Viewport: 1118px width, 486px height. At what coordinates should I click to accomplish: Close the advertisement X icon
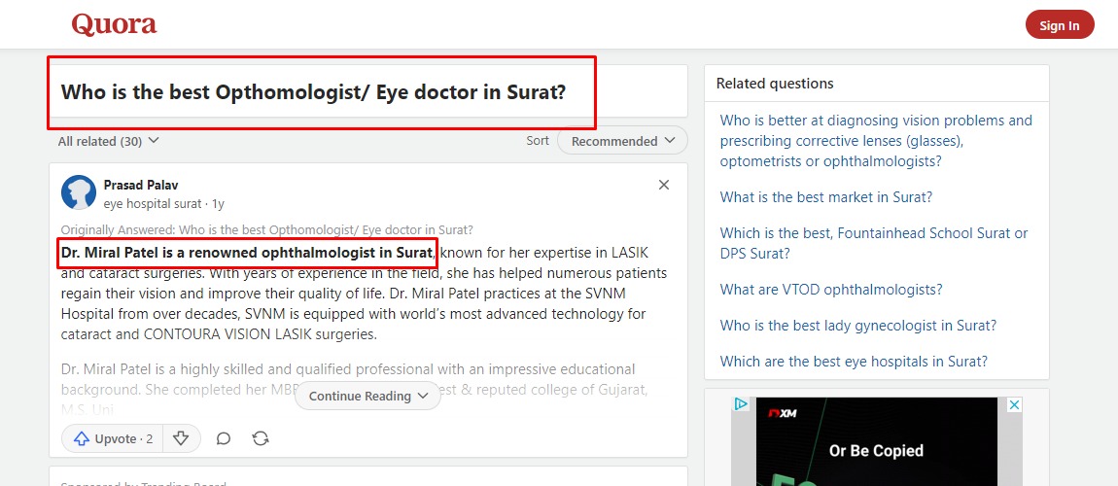click(x=1014, y=404)
